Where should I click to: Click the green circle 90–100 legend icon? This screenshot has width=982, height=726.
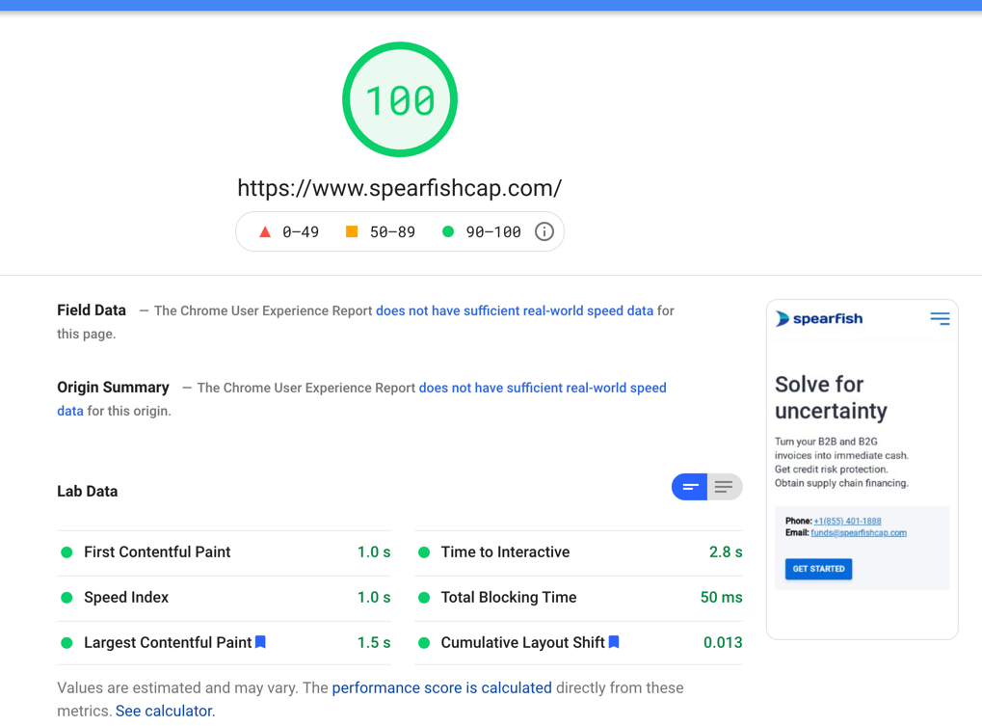tap(448, 231)
